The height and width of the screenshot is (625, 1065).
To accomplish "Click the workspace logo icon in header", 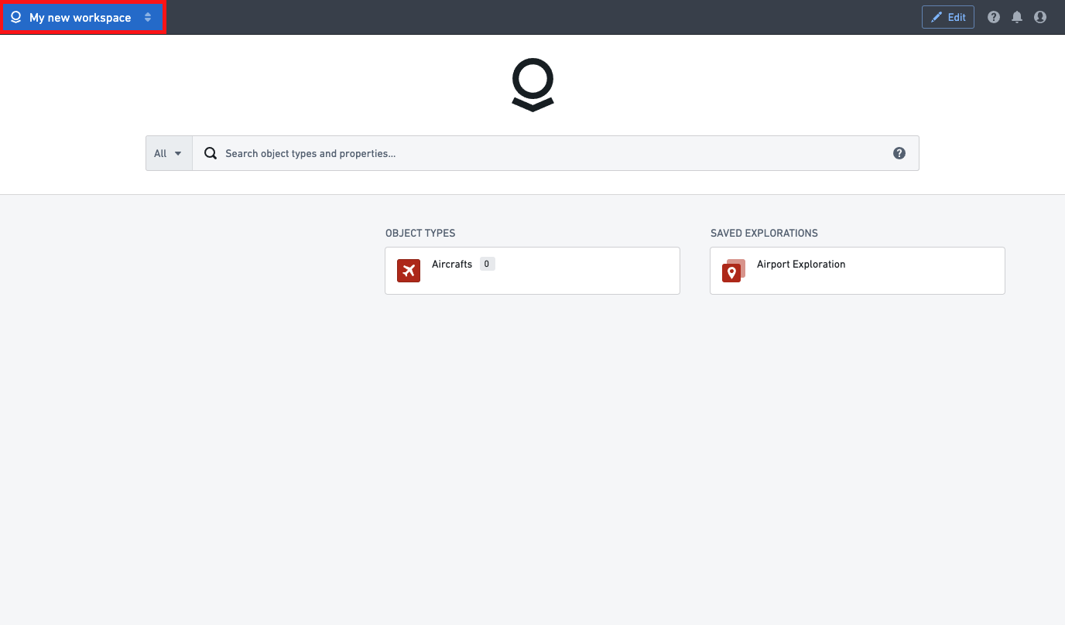I will (15, 17).
